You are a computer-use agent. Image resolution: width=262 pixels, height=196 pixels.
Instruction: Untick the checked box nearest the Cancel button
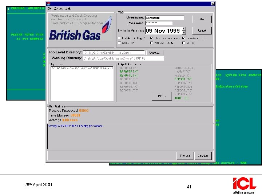coord(184,38)
